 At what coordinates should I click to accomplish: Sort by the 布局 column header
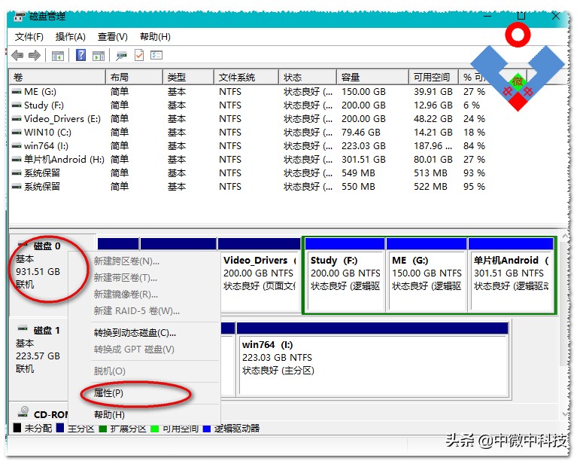click(x=134, y=77)
